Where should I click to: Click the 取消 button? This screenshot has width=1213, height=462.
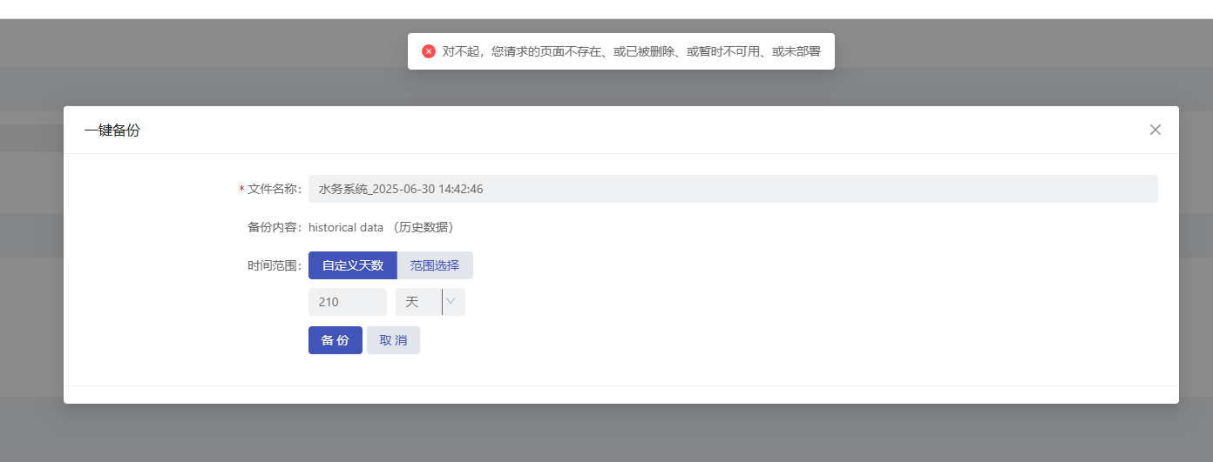393,340
